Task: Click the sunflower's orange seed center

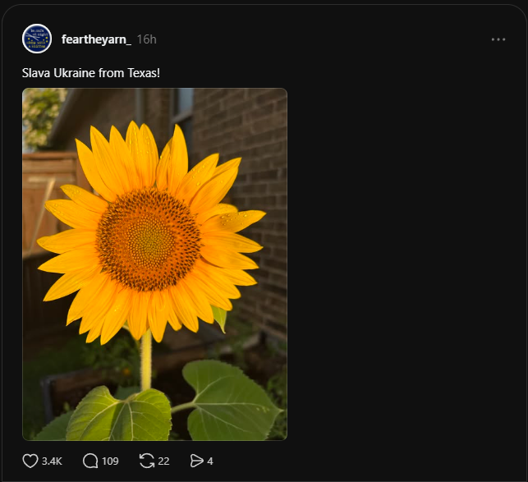Action: pos(149,239)
